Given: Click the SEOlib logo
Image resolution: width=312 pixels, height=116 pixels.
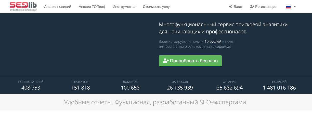Looking at the screenshot, I should 23,6.
